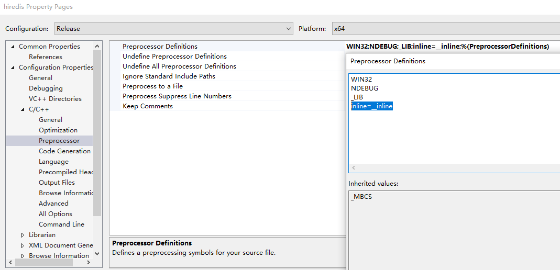Click the Preprocessor Definitions value field
Screen dimensions: 560x270
click(453, 47)
